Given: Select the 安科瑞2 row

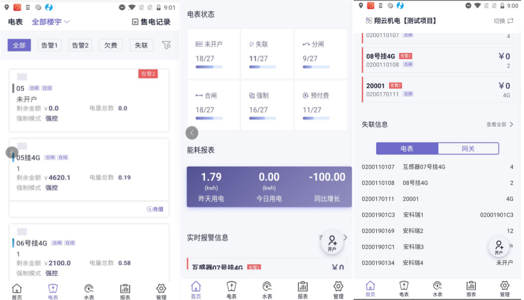Looking at the screenshot, I should (438, 231).
